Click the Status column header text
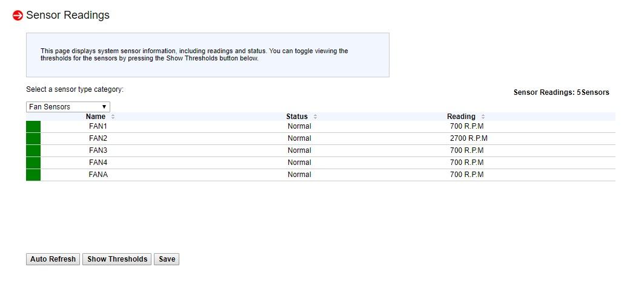This screenshot has height=290, width=627. point(297,117)
